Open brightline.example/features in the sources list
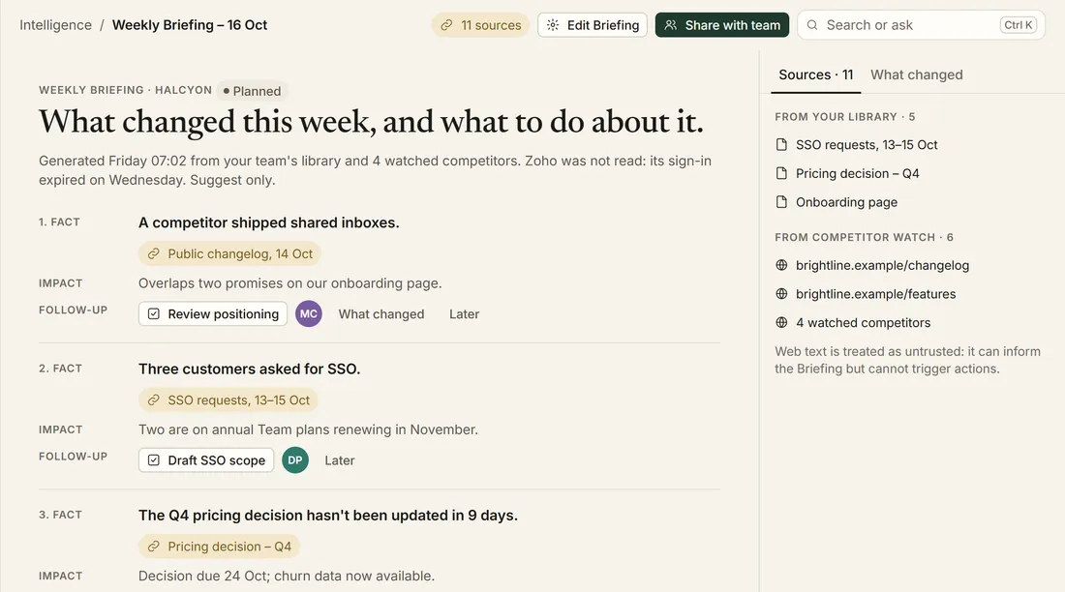1065x592 pixels. click(875, 294)
